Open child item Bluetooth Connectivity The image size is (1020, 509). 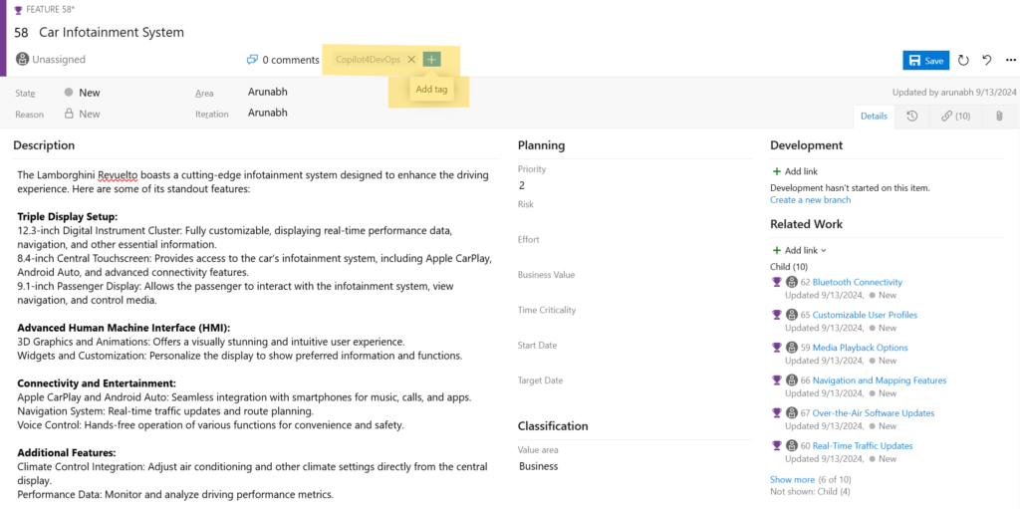click(858, 282)
